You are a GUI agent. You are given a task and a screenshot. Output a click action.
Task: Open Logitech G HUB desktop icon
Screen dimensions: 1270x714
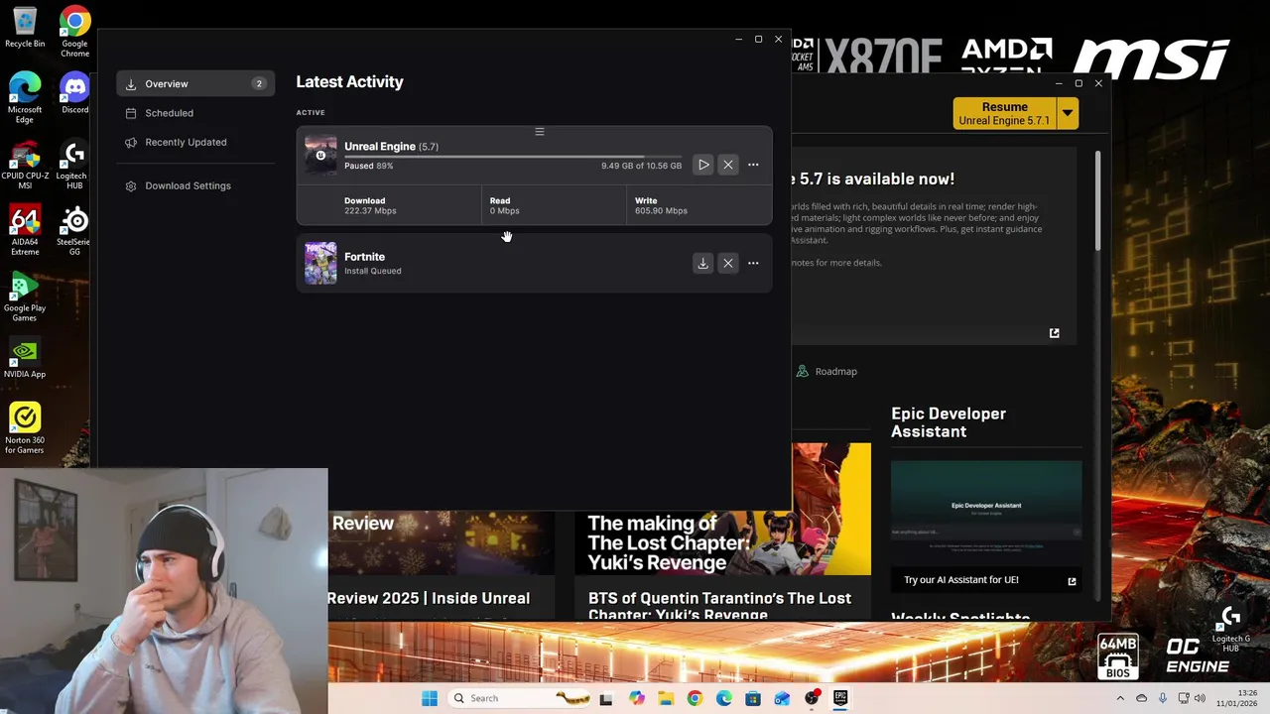point(74,165)
